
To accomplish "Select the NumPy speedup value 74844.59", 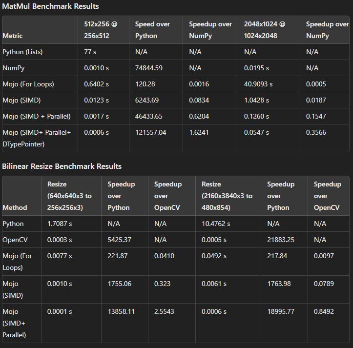I will pyautogui.click(x=149, y=68).
